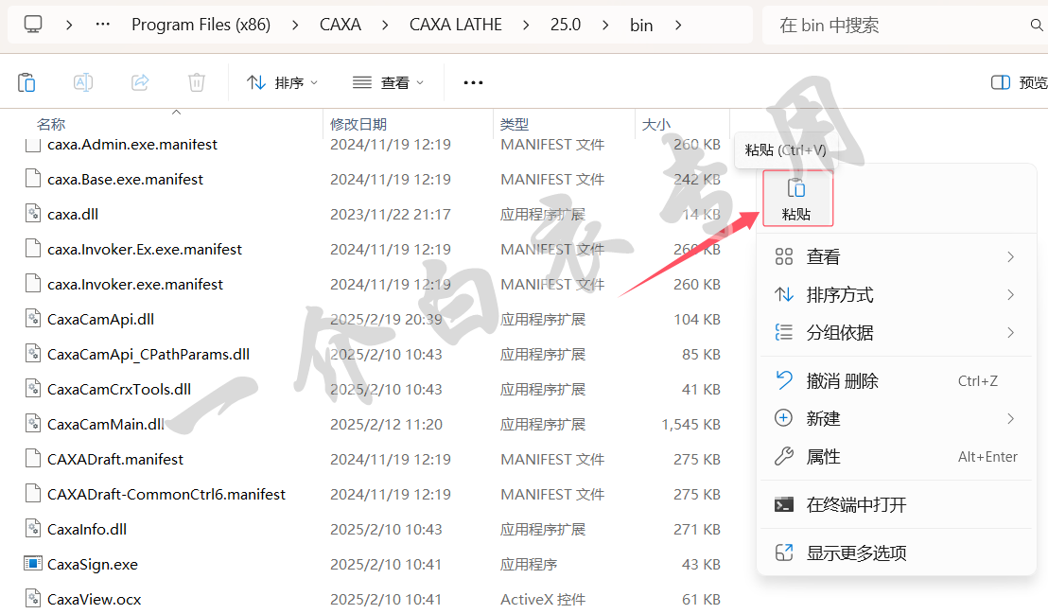Screen dimensions: 1048x614
Task: Open the 新建 submenu in the context menu
Action: coord(897,419)
